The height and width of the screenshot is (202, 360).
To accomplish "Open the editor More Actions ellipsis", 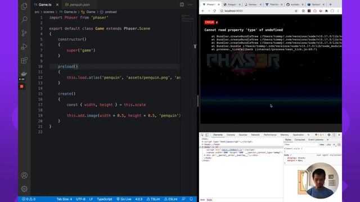I will pos(190,4).
